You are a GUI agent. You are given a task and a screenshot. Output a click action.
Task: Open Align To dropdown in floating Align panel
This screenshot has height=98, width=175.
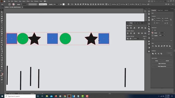[145, 39]
